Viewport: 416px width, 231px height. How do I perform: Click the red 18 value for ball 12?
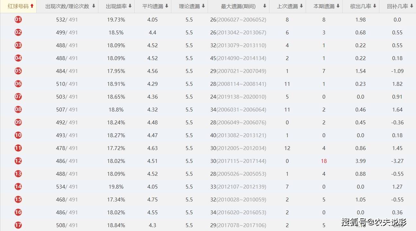(x=324, y=161)
